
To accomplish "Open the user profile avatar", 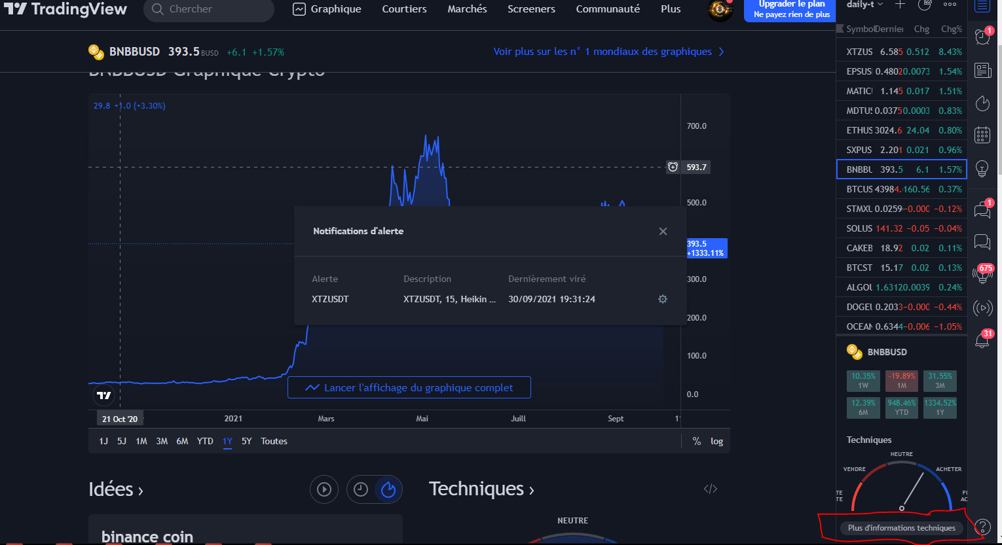I will tap(720, 10).
